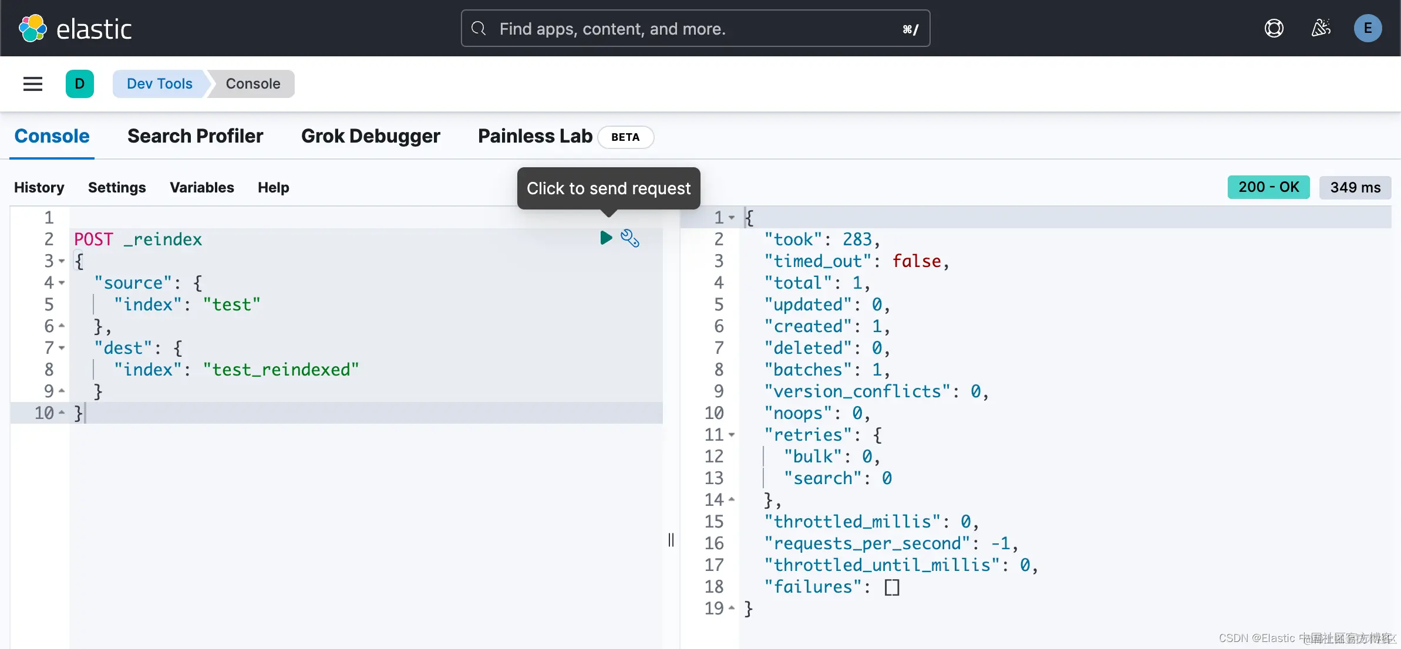Click the Dev Tools breadcrumb link
The image size is (1401, 649).
coord(159,84)
